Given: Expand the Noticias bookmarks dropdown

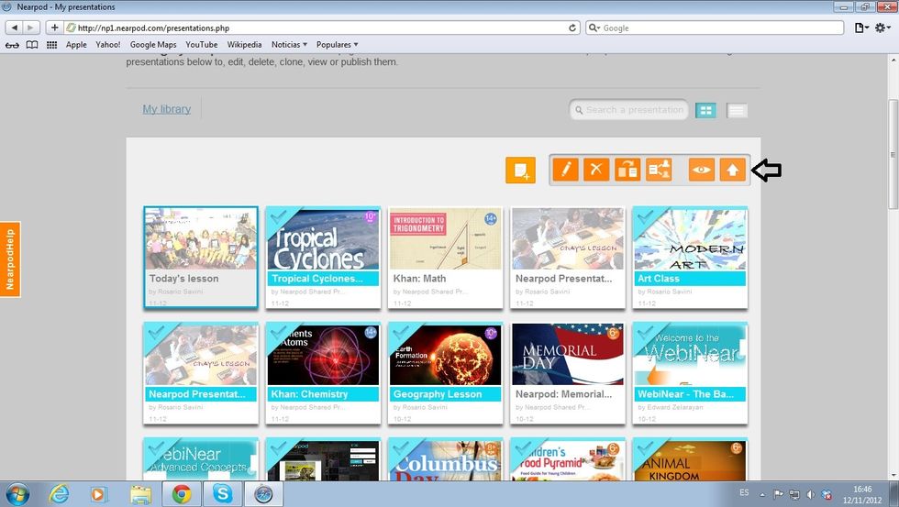Looking at the screenshot, I should [289, 45].
